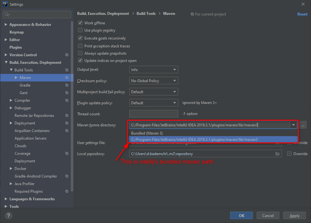
Task: Click project-level icon next to Gradle
Action: pos(67,85)
